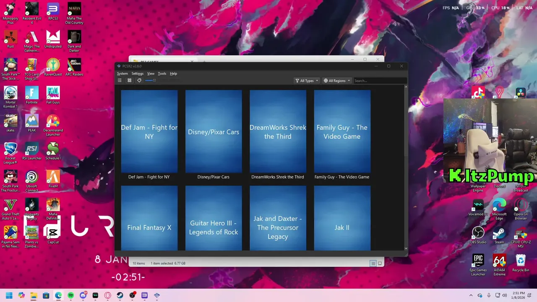
Task: Select the skate. desktop icon
Action: (x=10, y=123)
